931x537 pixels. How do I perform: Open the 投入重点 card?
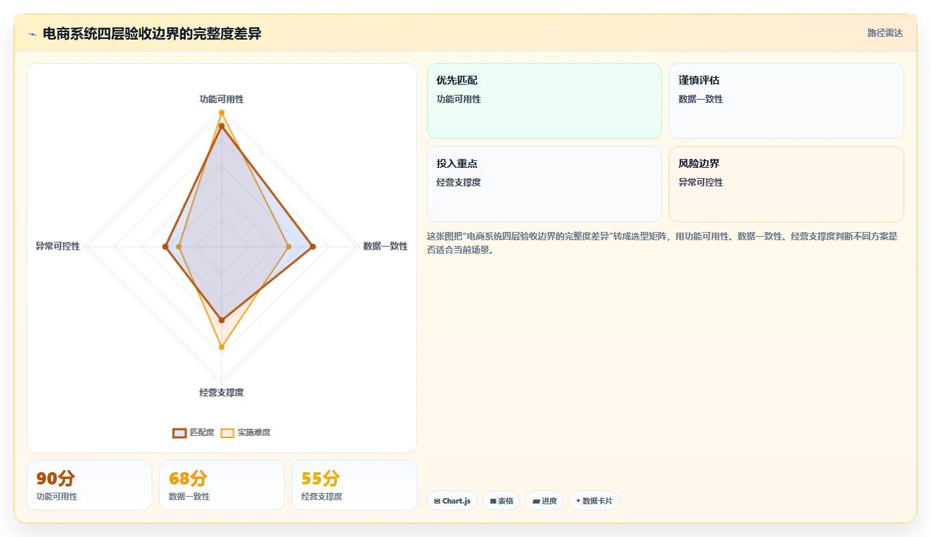[544, 184]
